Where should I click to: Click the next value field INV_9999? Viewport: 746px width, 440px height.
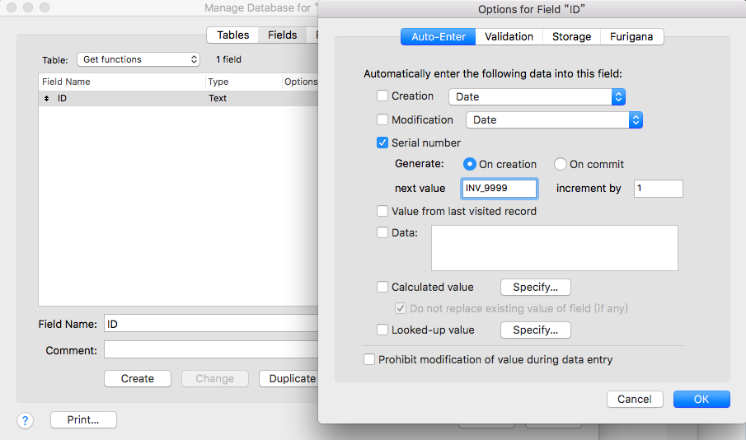coord(499,189)
